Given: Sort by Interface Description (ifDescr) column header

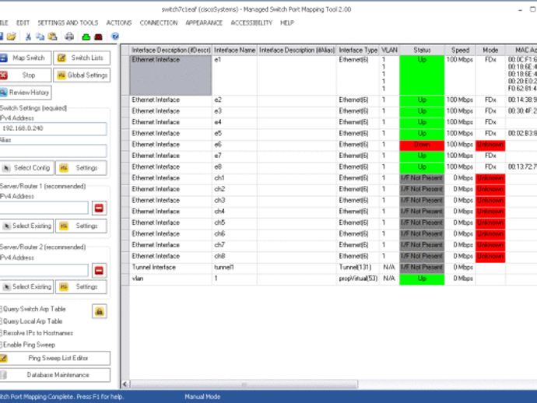Looking at the screenshot, I should (171, 51).
